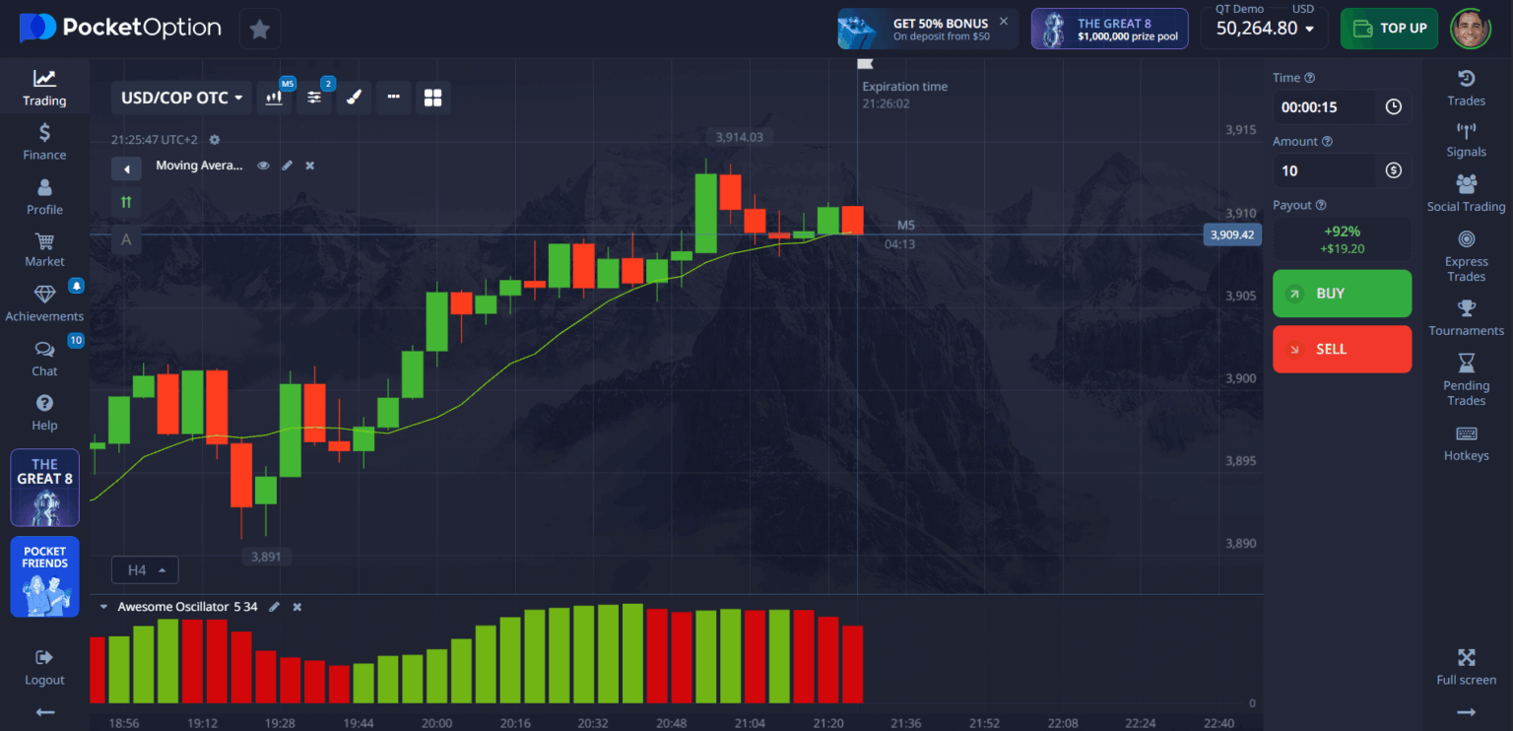The width and height of the screenshot is (1513, 731).
Task: Enter Full screen mode
Action: click(1466, 665)
